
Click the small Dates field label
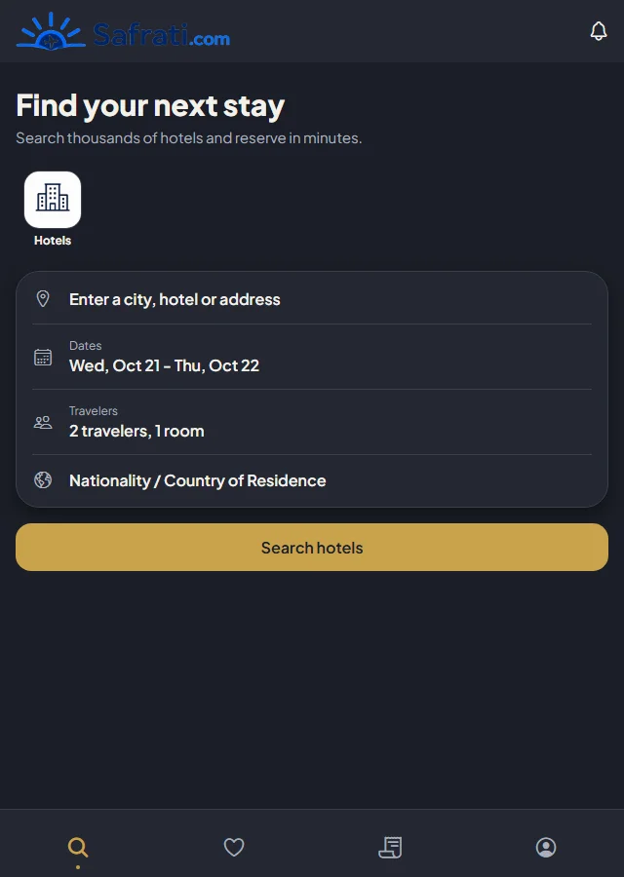(86, 346)
